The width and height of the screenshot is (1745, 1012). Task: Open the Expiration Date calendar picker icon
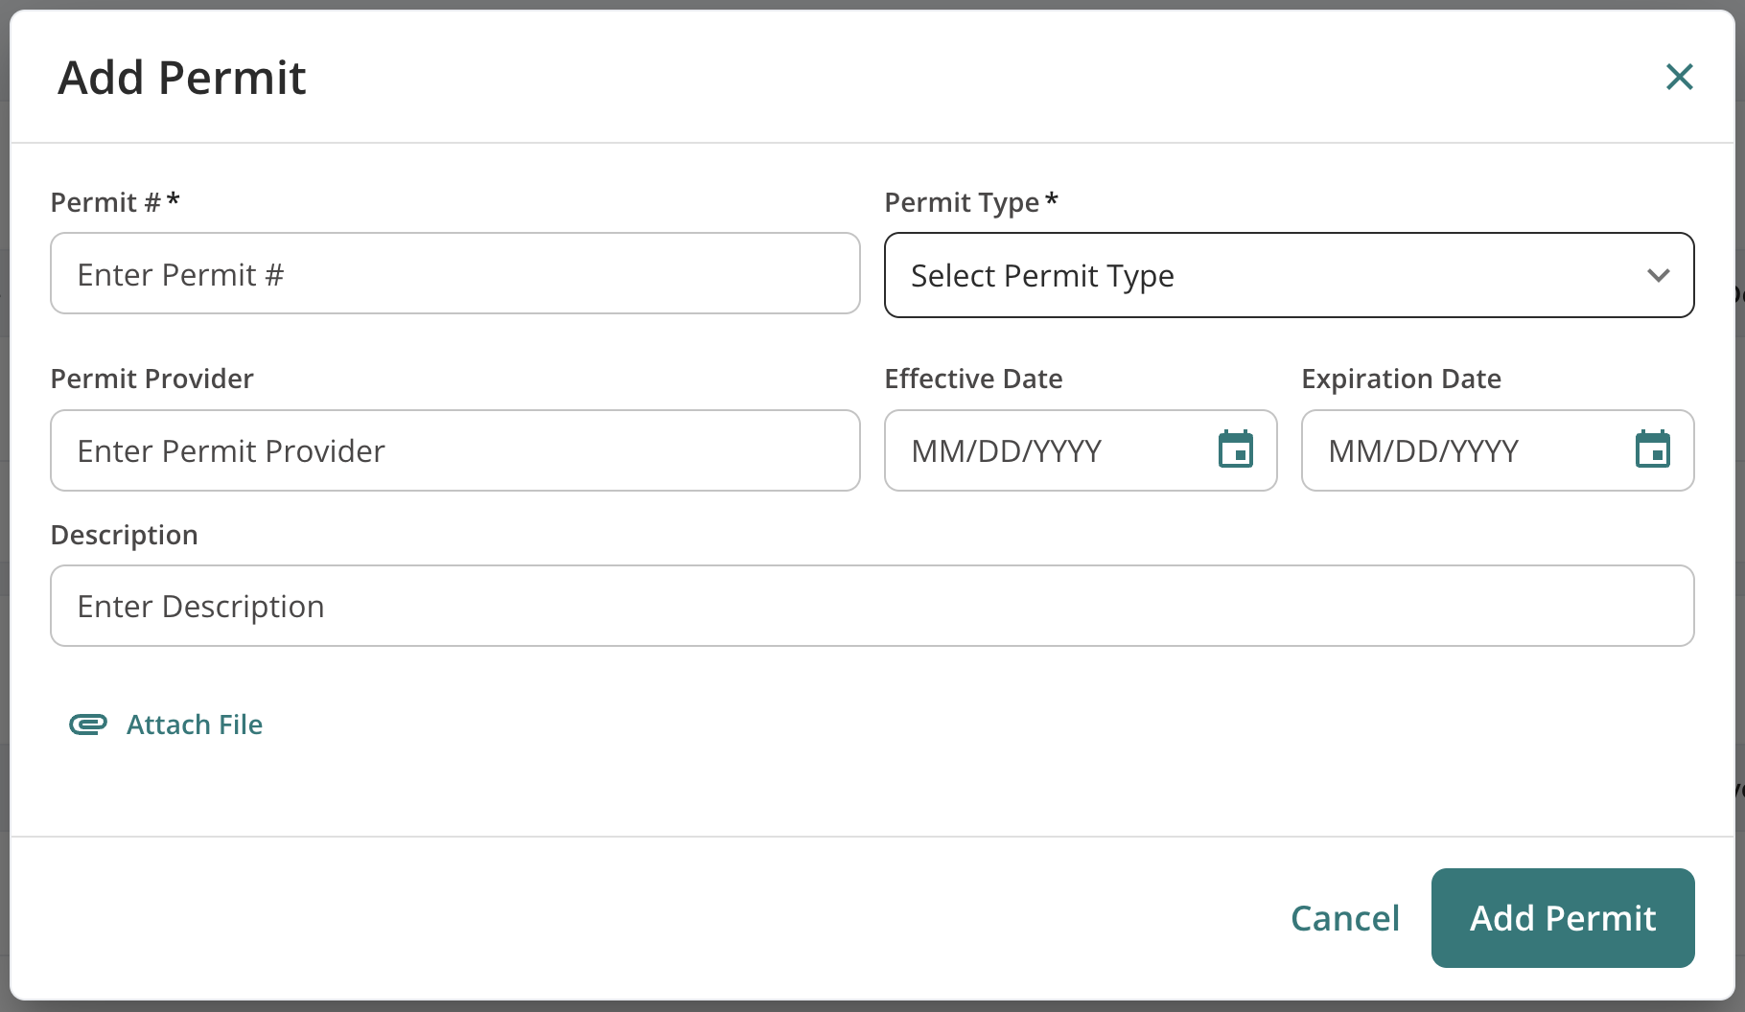pyautogui.click(x=1652, y=449)
